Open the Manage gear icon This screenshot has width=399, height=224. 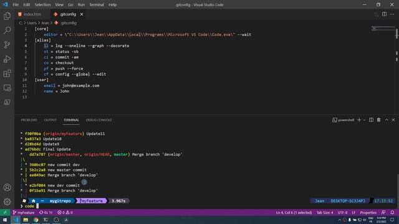pos(7,202)
